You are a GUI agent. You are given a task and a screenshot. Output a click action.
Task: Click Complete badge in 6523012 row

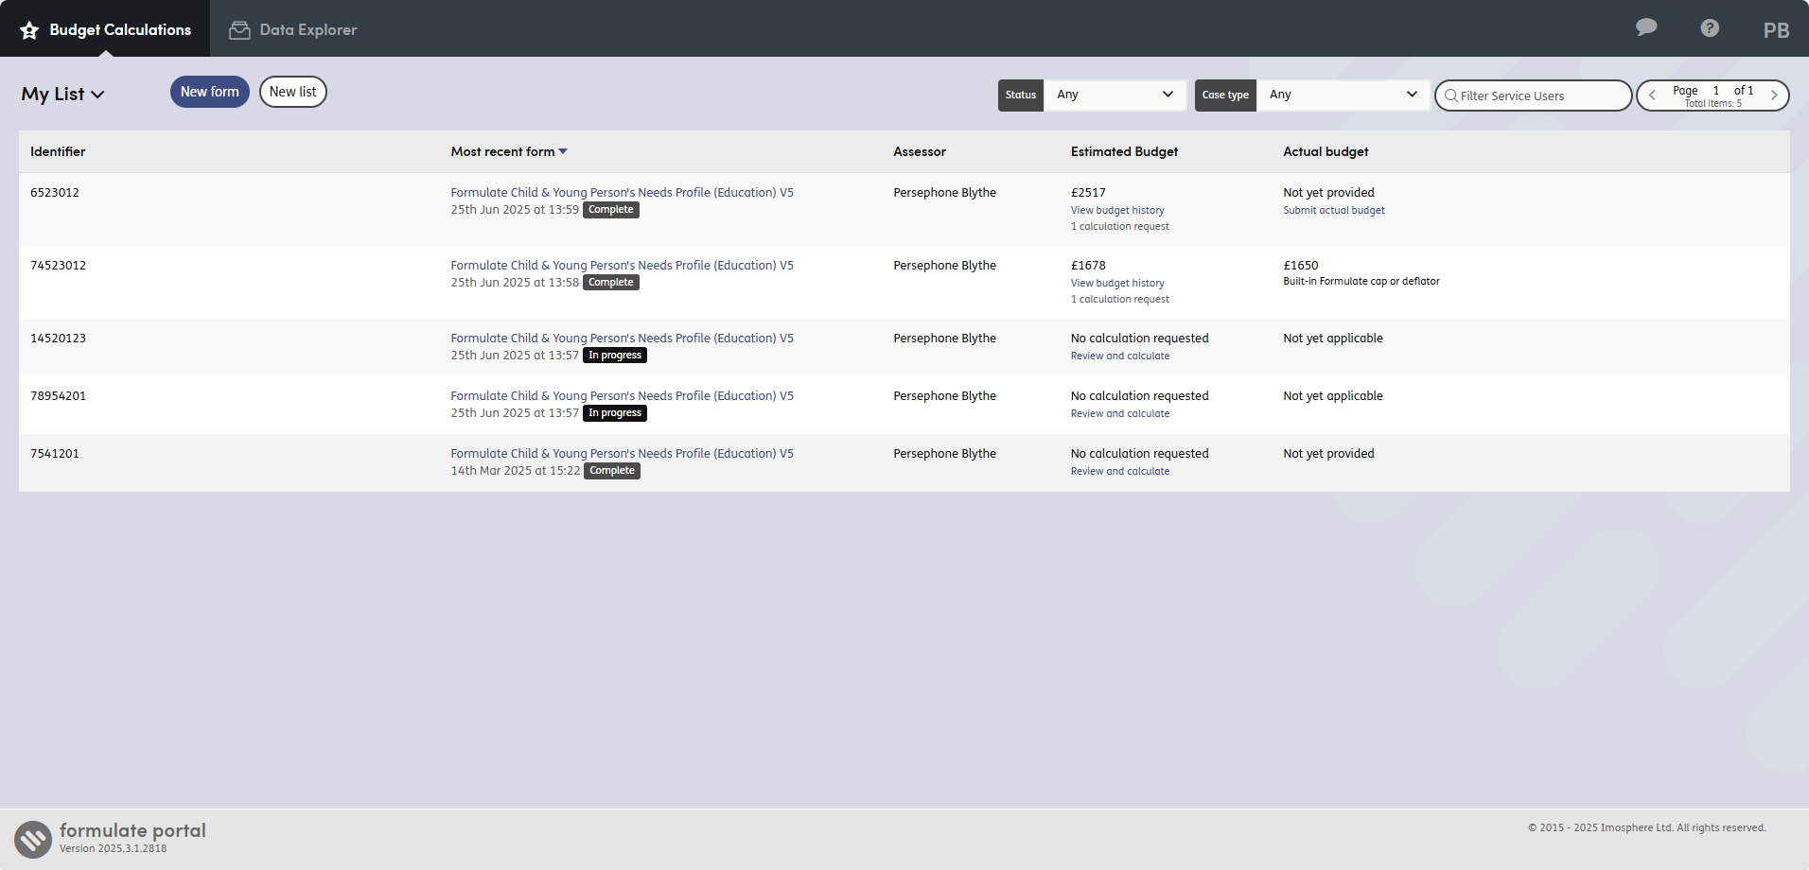611,210
